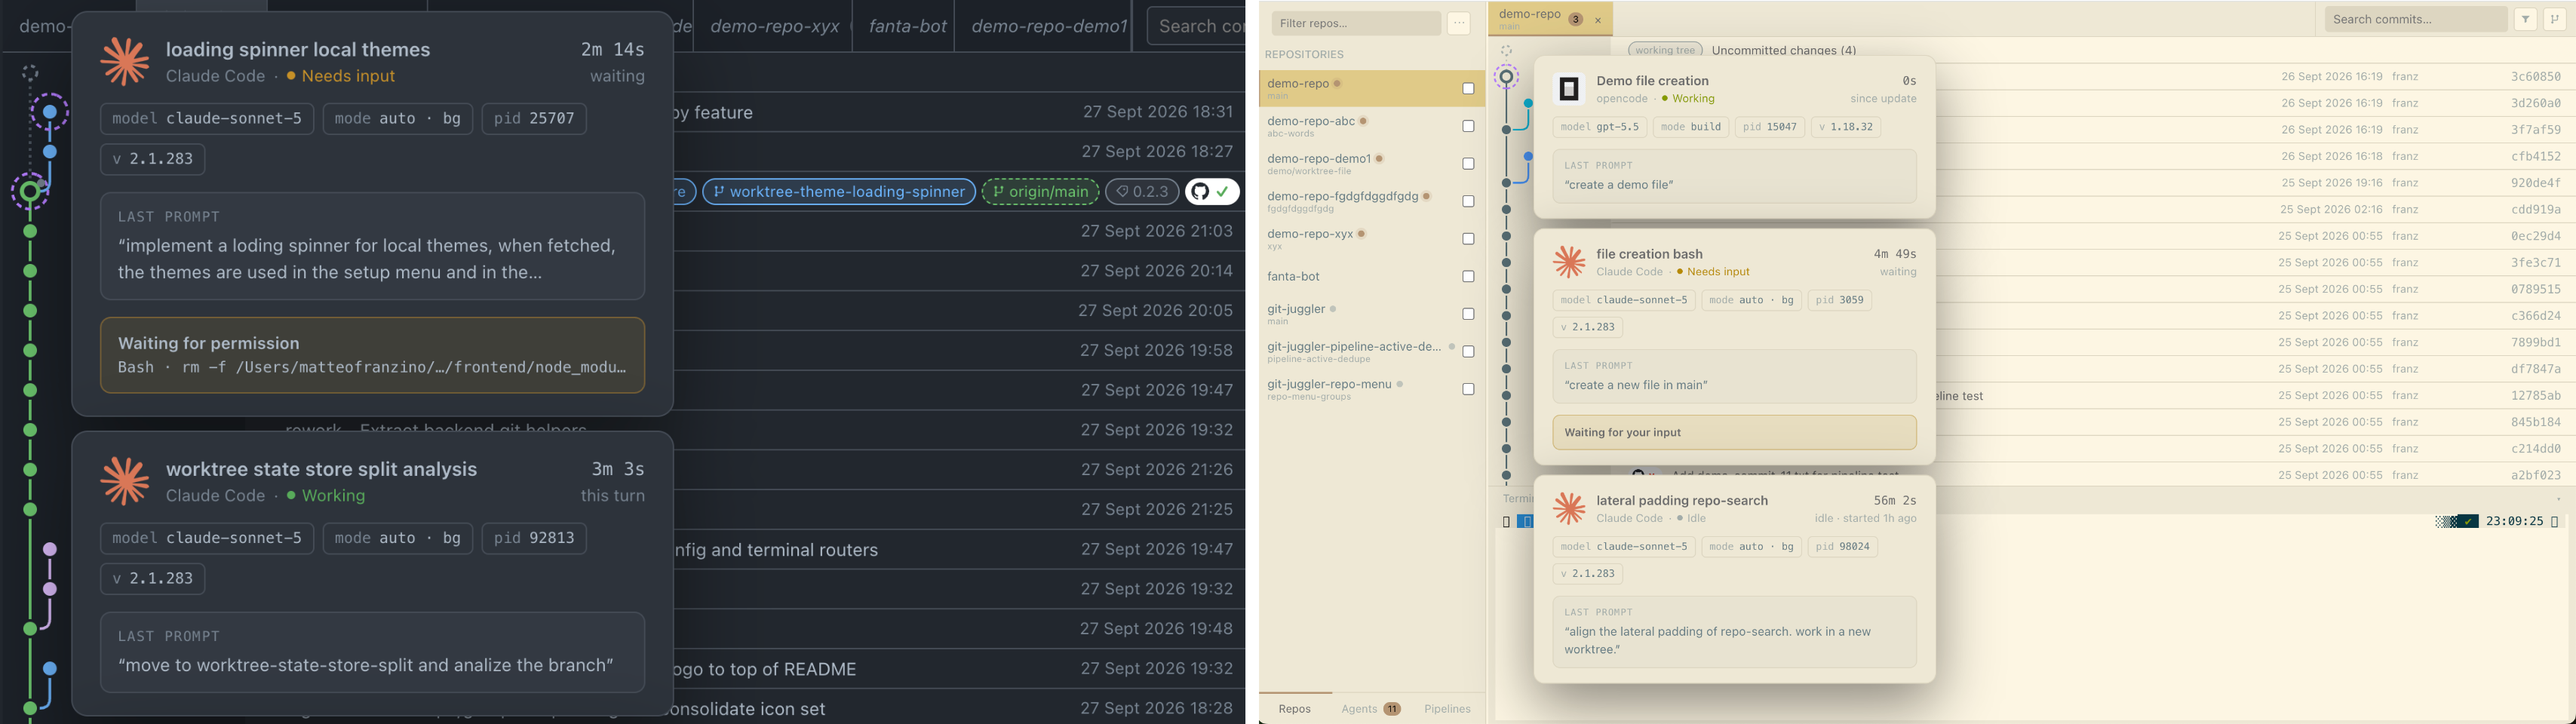This screenshot has width=2576, height=724.
Task: Switch to the Pipelines tab
Action: 1447,708
